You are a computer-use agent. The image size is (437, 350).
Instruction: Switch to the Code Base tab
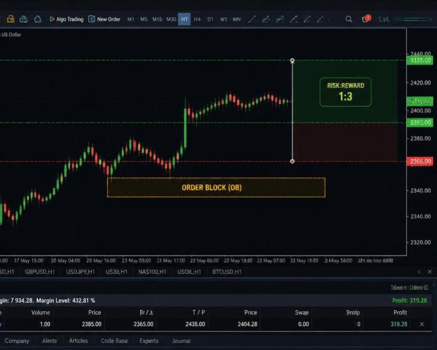[x=114, y=341]
